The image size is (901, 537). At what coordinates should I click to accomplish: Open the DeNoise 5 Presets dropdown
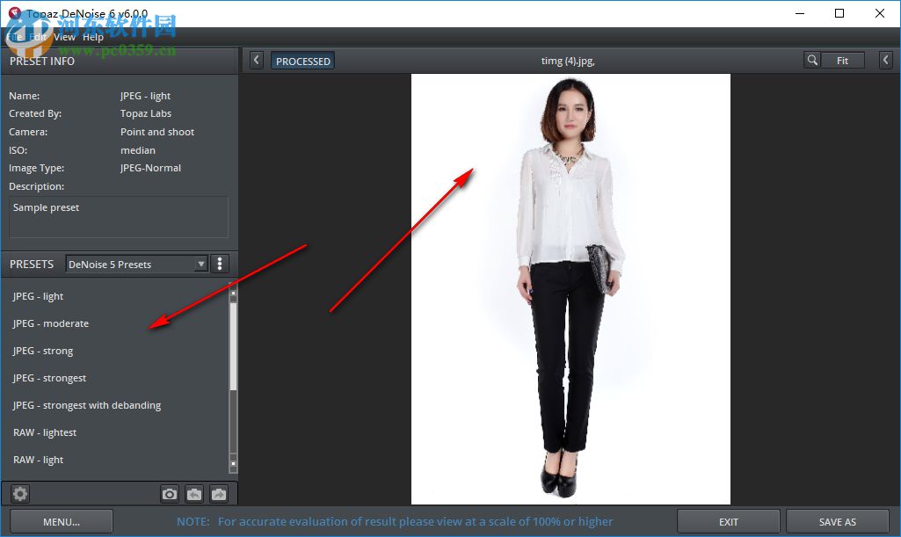[x=137, y=265]
